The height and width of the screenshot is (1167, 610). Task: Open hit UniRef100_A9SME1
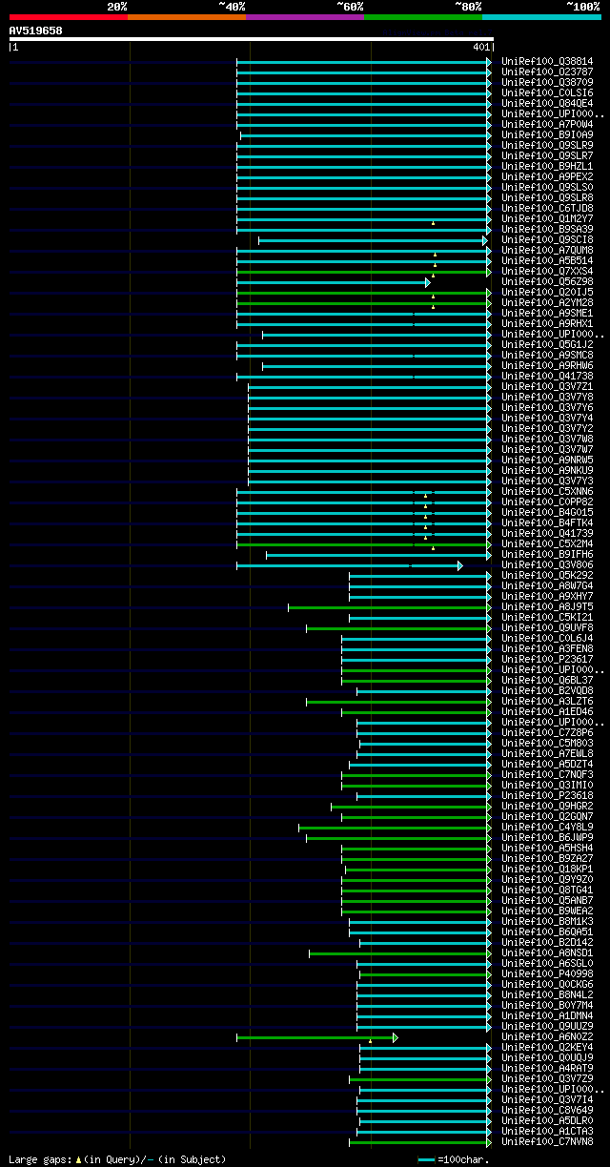pos(547,314)
